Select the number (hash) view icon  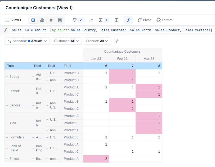click(x=51, y=20)
